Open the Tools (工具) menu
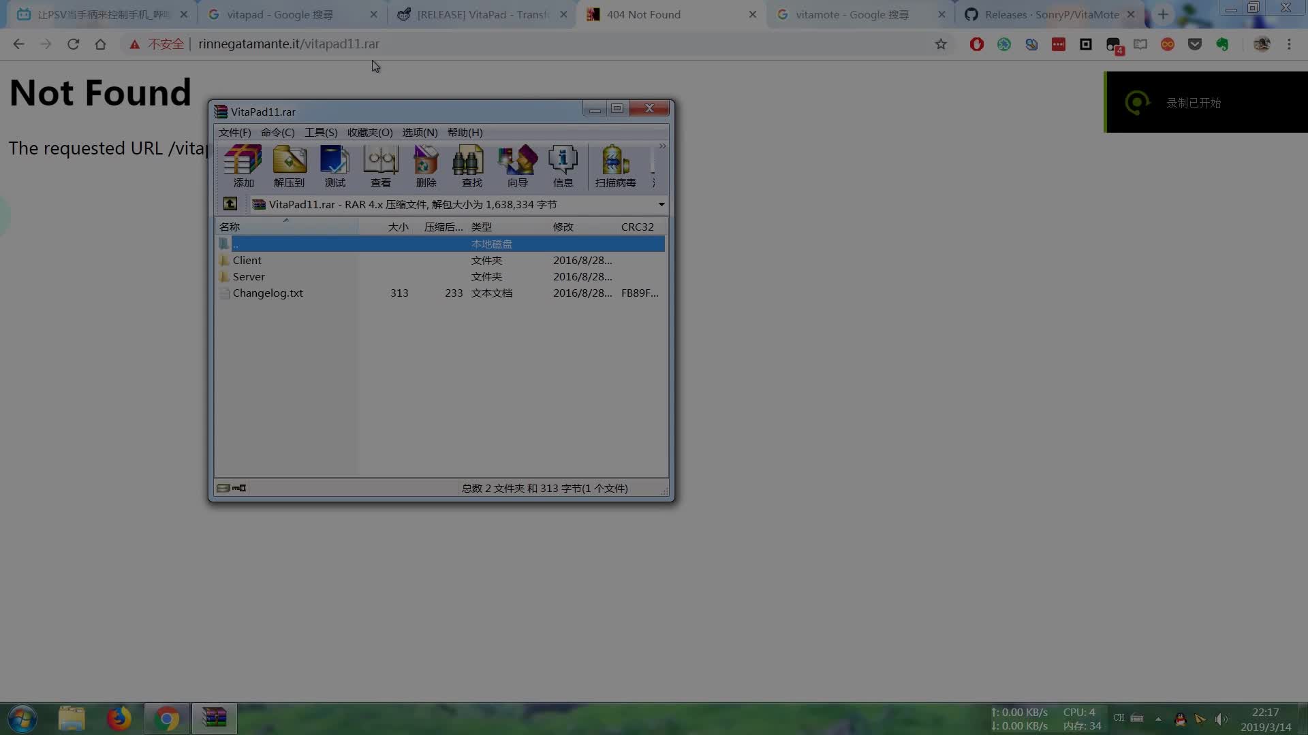Viewport: 1308px width, 735px height. [x=321, y=132]
